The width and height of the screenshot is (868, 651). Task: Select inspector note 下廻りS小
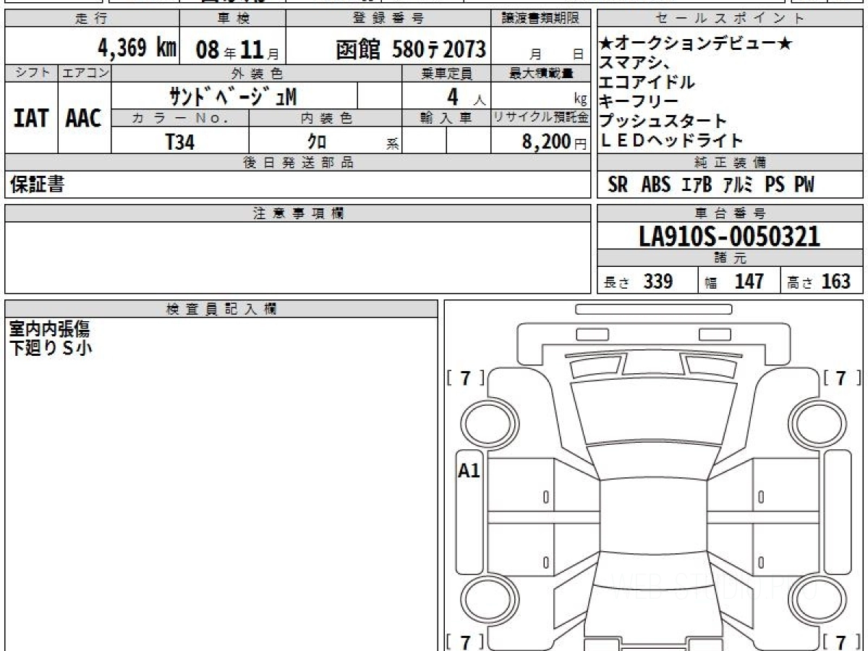[51, 349]
